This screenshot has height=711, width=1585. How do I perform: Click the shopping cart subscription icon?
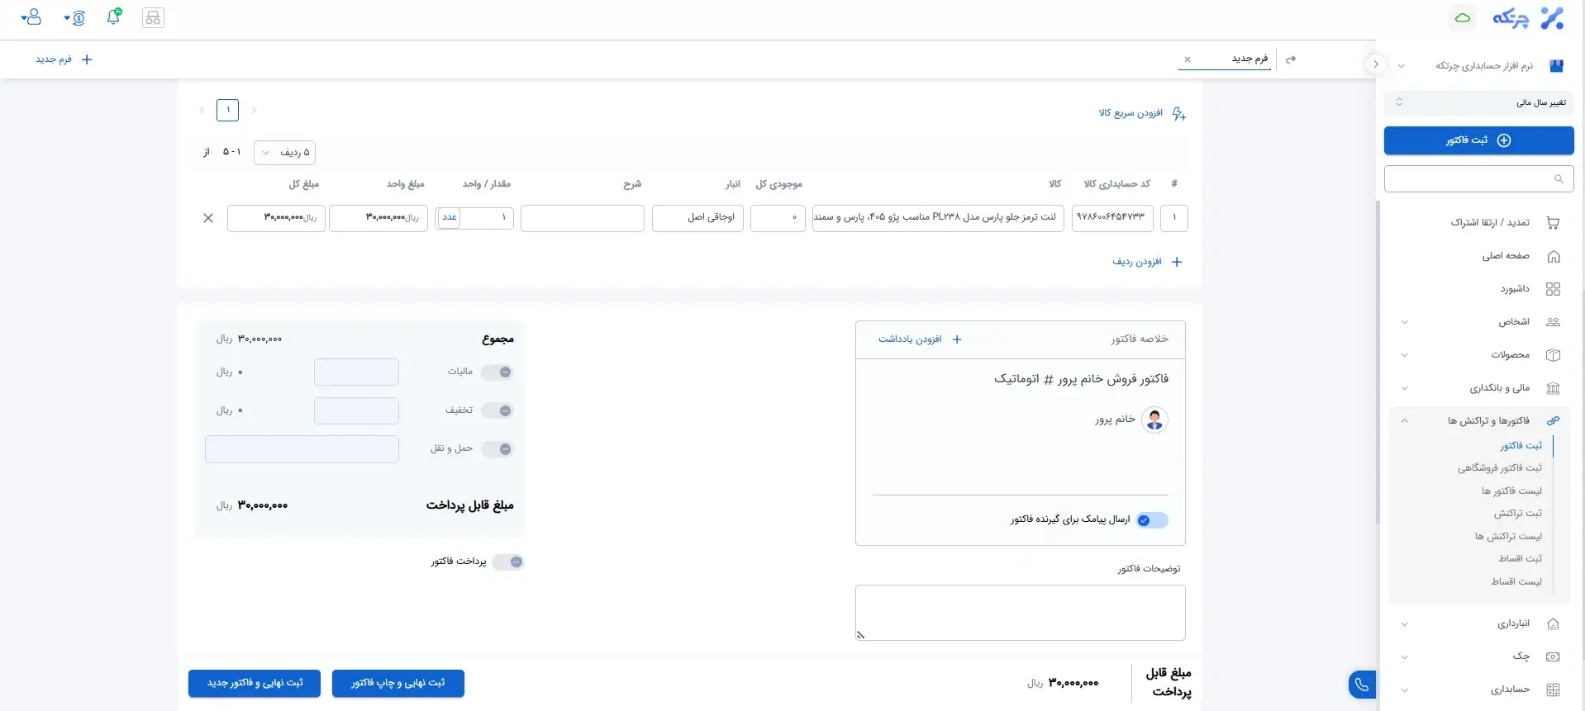1553,223
